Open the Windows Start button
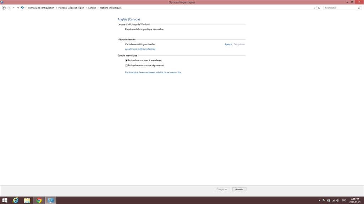Image resolution: width=364 pixels, height=204 pixels. click(x=5, y=200)
